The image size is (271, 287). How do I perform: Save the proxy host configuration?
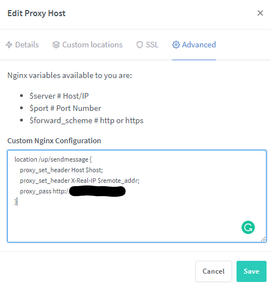pyautogui.click(x=252, y=271)
